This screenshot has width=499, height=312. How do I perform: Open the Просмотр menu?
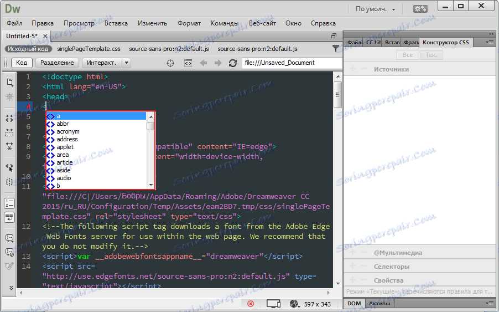click(x=79, y=23)
